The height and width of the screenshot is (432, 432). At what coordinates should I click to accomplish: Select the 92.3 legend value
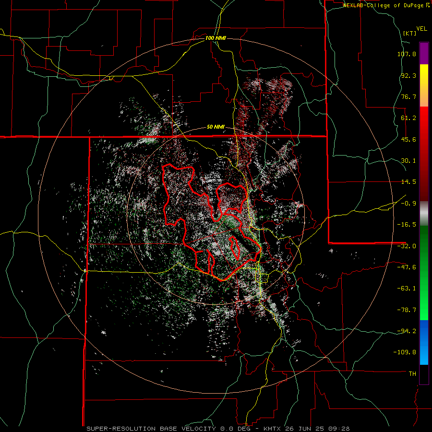(408, 75)
